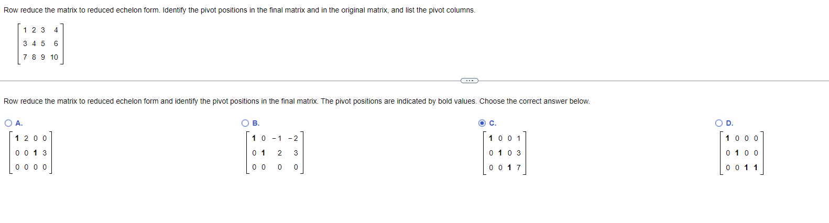Click the original 3x4 matrix
Screen dimensions: 829x223
point(40,44)
